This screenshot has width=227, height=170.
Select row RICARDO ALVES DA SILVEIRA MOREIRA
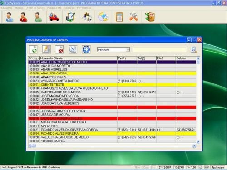coord(112,130)
